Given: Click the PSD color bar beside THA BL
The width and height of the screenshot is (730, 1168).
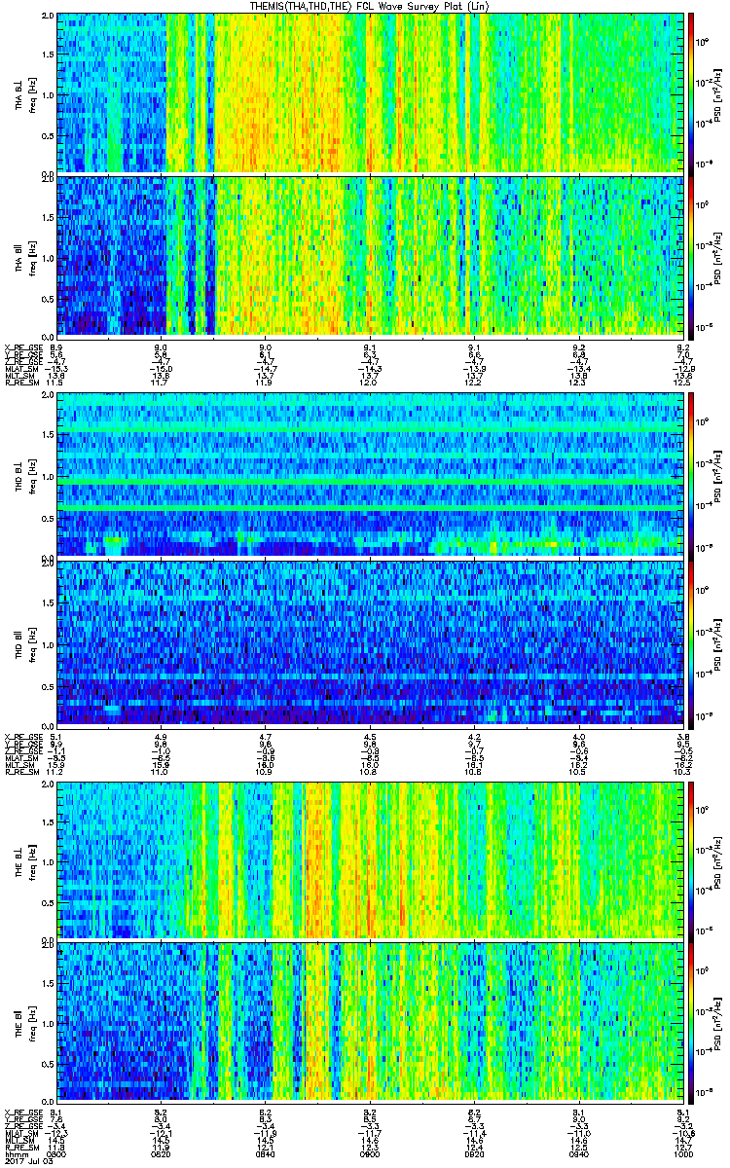Looking at the screenshot, I should tap(691, 92).
